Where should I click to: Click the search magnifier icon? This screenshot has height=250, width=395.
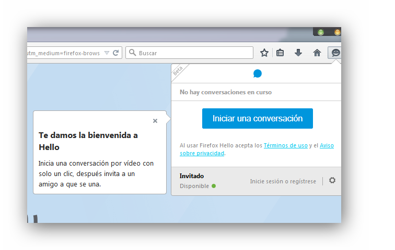coord(133,53)
